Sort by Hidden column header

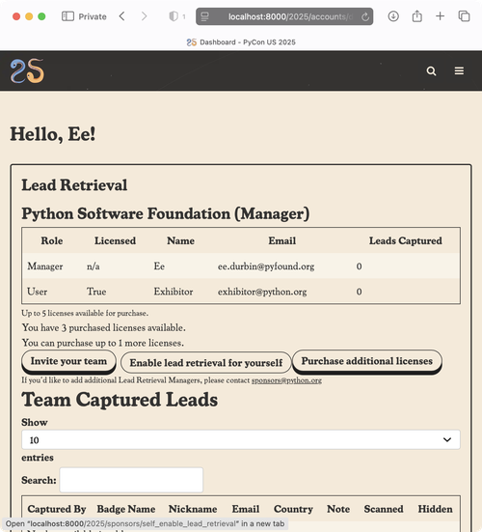(436, 509)
